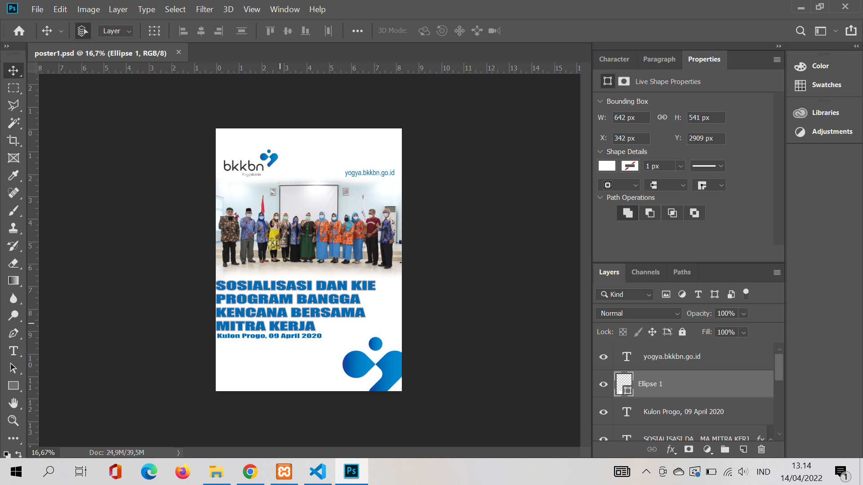
Task: Select the Horizontal Type tool
Action: pos(13,351)
